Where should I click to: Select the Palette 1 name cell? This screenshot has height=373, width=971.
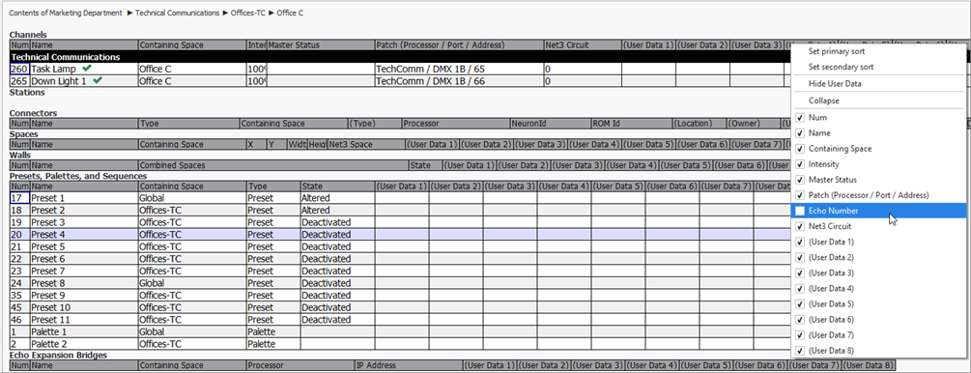(x=84, y=331)
